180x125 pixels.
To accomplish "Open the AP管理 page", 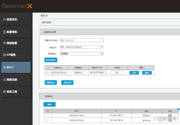I will click(x=16, y=55).
